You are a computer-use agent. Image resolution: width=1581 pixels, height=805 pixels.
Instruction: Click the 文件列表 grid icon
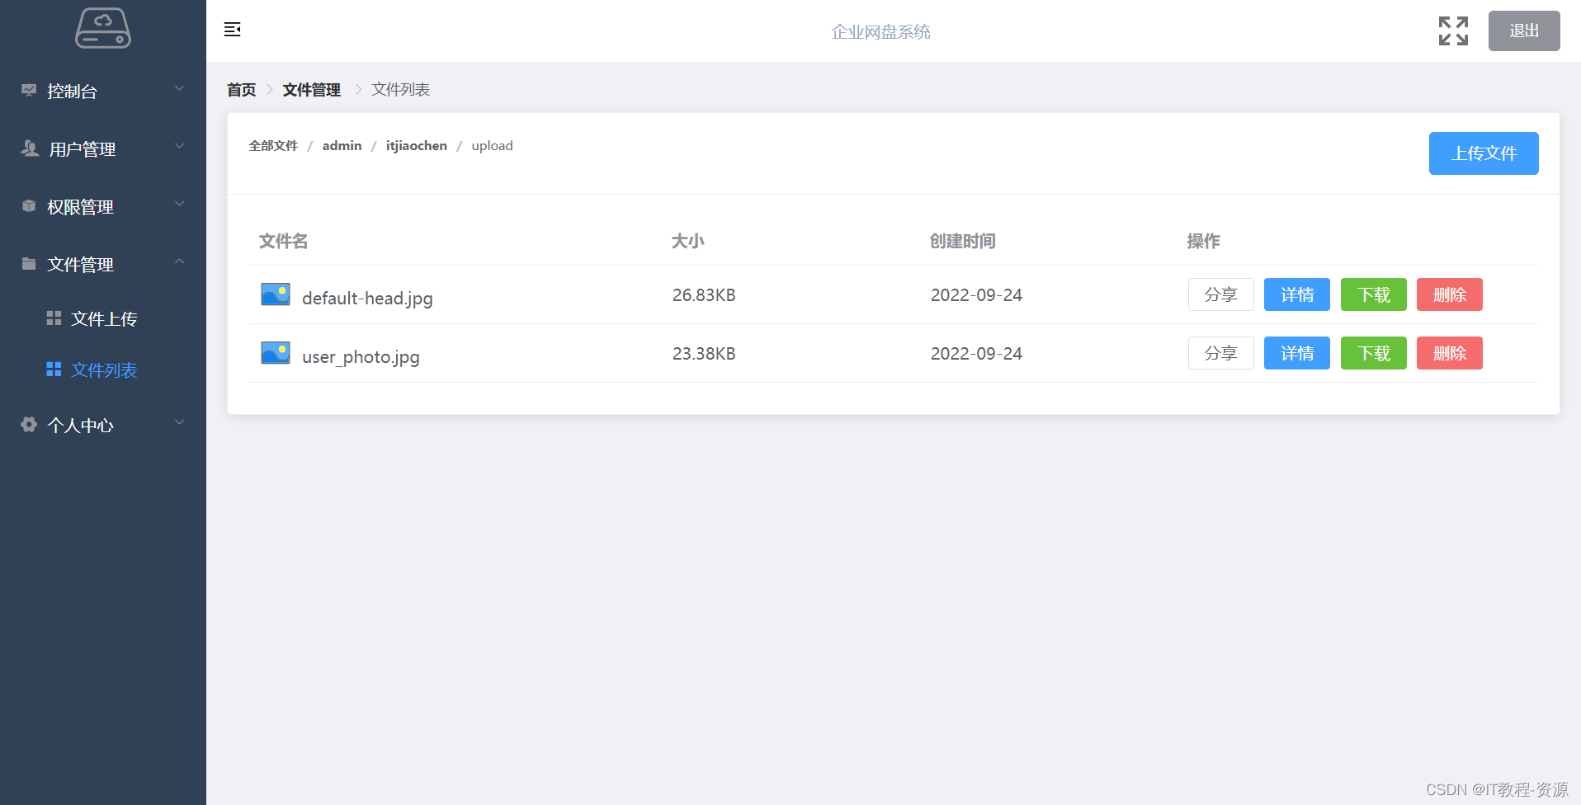tap(54, 370)
